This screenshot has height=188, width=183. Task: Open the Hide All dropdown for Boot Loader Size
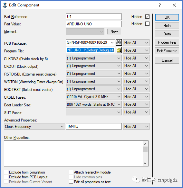point(136,104)
